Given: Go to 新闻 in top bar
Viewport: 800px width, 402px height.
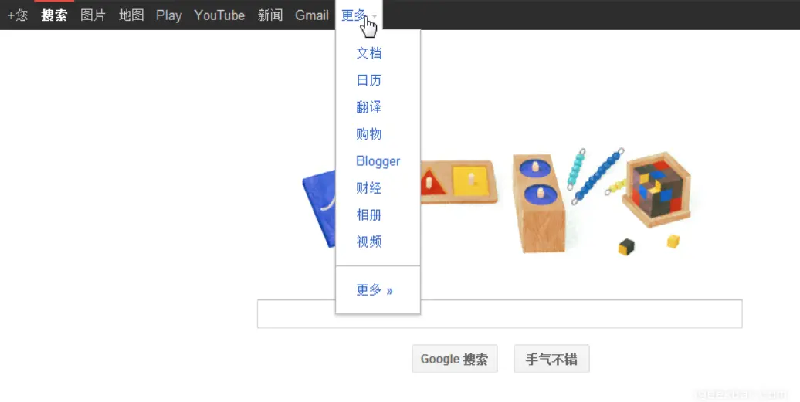Looking at the screenshot, I should (x=270, y=15).
